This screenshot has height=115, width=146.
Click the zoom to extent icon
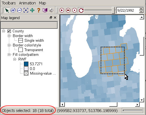[26, 10]
